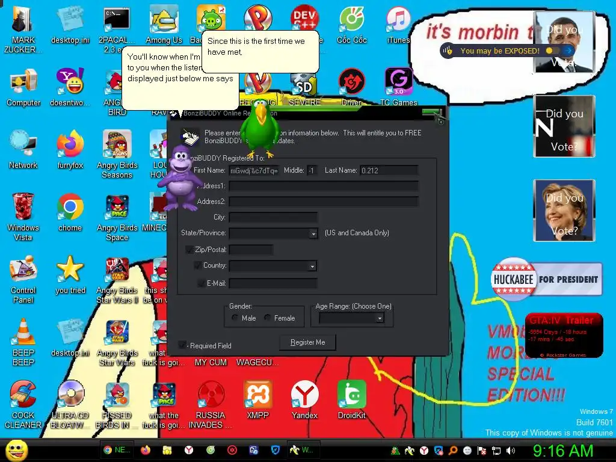Open the ULTRA CD BLOATW... disc icon

70,405
